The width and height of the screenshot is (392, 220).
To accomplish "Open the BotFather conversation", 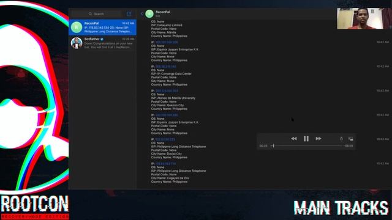I will [x=103, y=43].
